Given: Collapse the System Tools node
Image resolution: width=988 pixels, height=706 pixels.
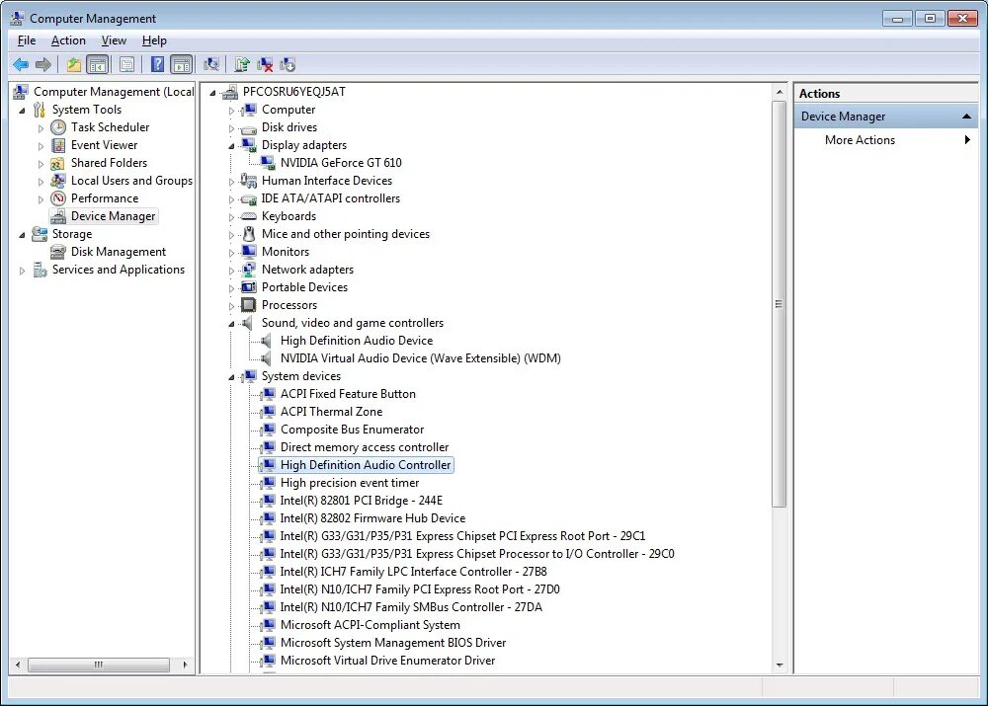Looking at the screenshot, I should pyautogui.click(x=23, y=111).
